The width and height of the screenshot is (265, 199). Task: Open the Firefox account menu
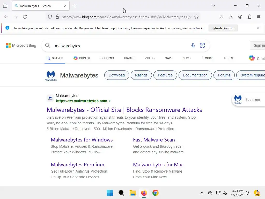coord(240,17)
